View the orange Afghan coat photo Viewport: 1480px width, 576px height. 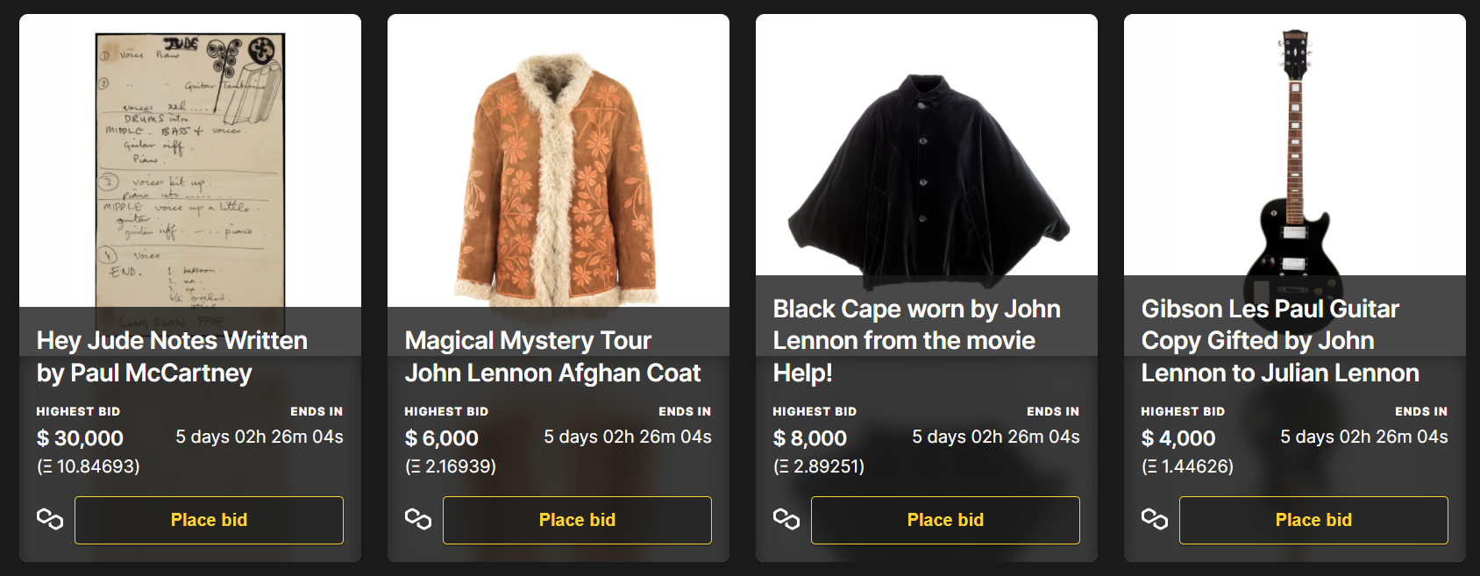pos(558,175)
